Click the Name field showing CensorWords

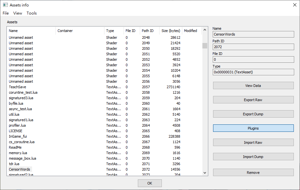coord(253,34)
